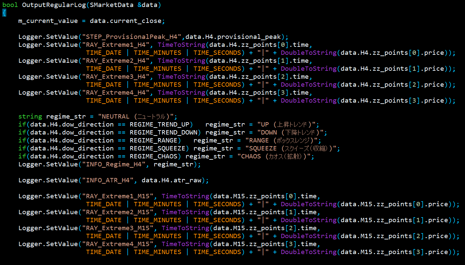Click the bool keyword in the function declaration

[x=10, y=5]
